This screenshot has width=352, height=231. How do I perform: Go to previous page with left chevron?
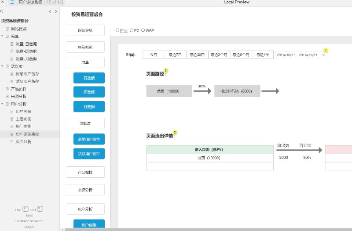tap(50, 11)
